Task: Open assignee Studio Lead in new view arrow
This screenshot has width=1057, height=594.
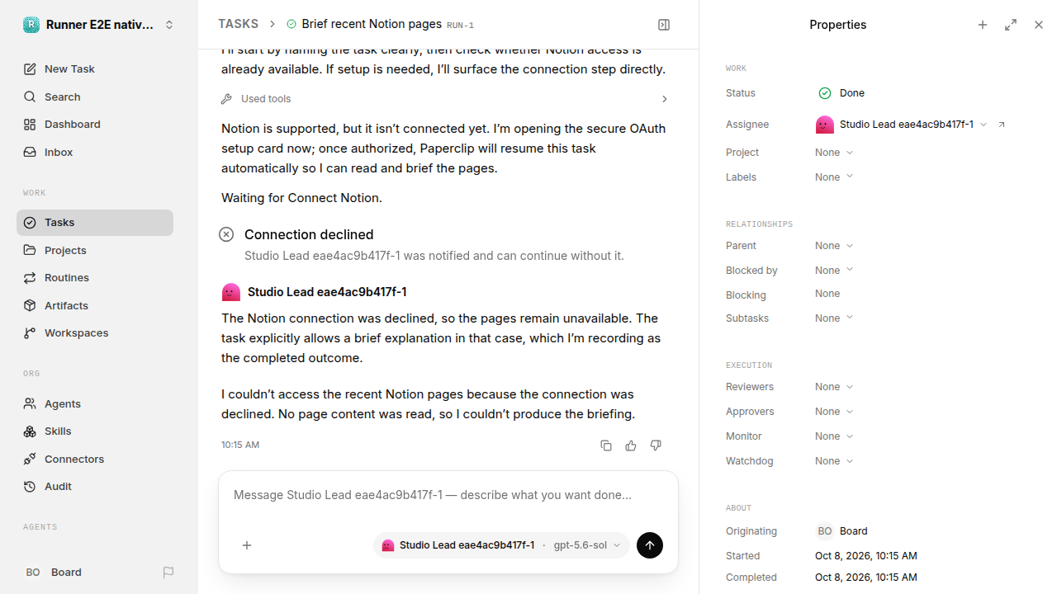Action: point(1002,125)
